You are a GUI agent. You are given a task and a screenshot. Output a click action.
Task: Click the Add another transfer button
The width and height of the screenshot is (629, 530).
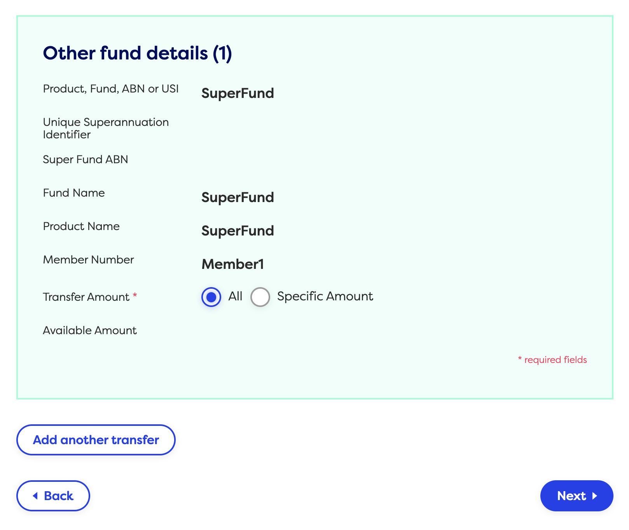click(96, 440)
